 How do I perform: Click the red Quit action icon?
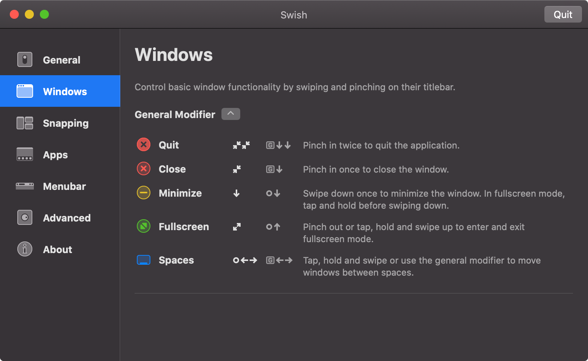(144, 144)
